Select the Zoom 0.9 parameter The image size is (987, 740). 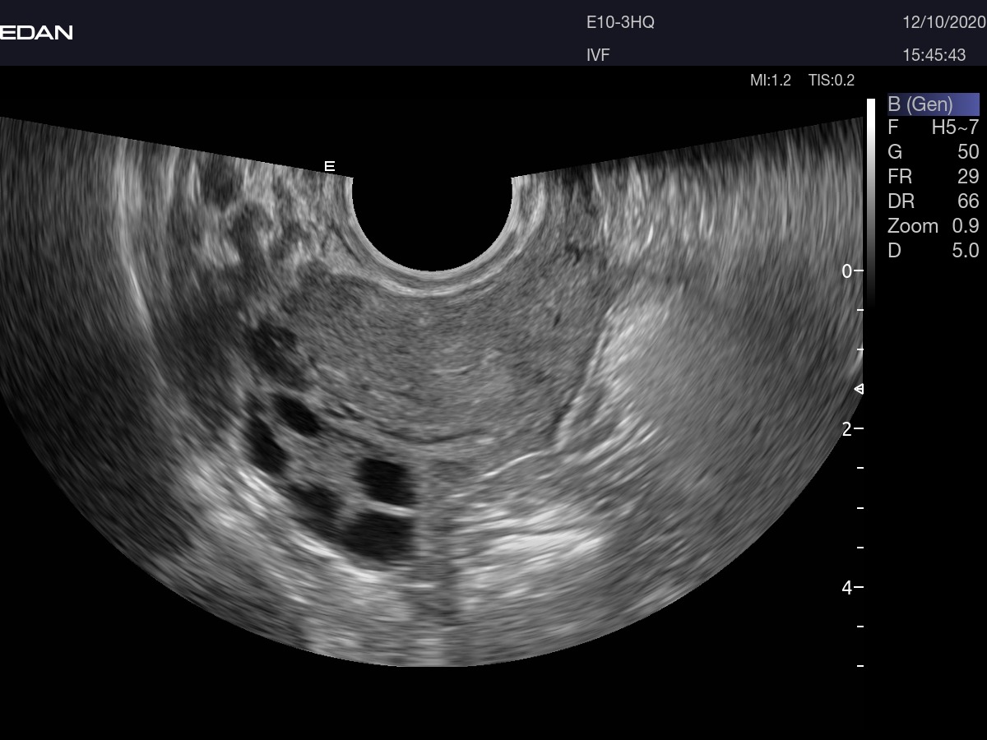[933, 226]
